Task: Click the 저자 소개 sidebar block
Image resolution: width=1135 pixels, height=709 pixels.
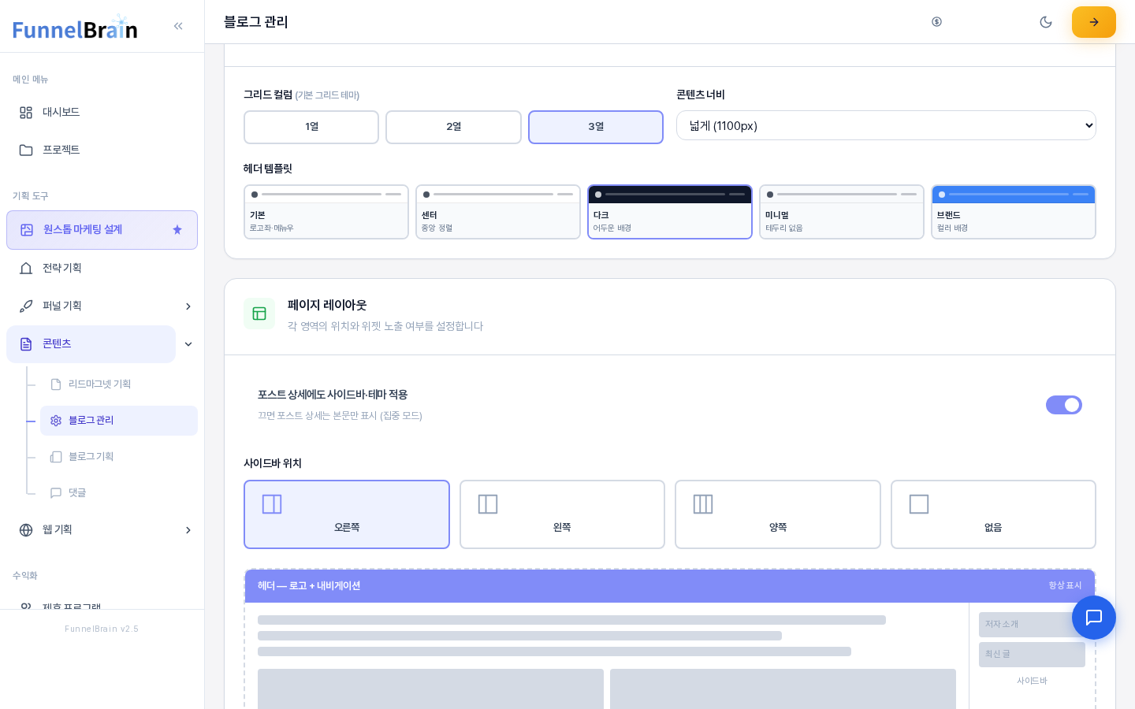Action: click(x=1032, y=625)
